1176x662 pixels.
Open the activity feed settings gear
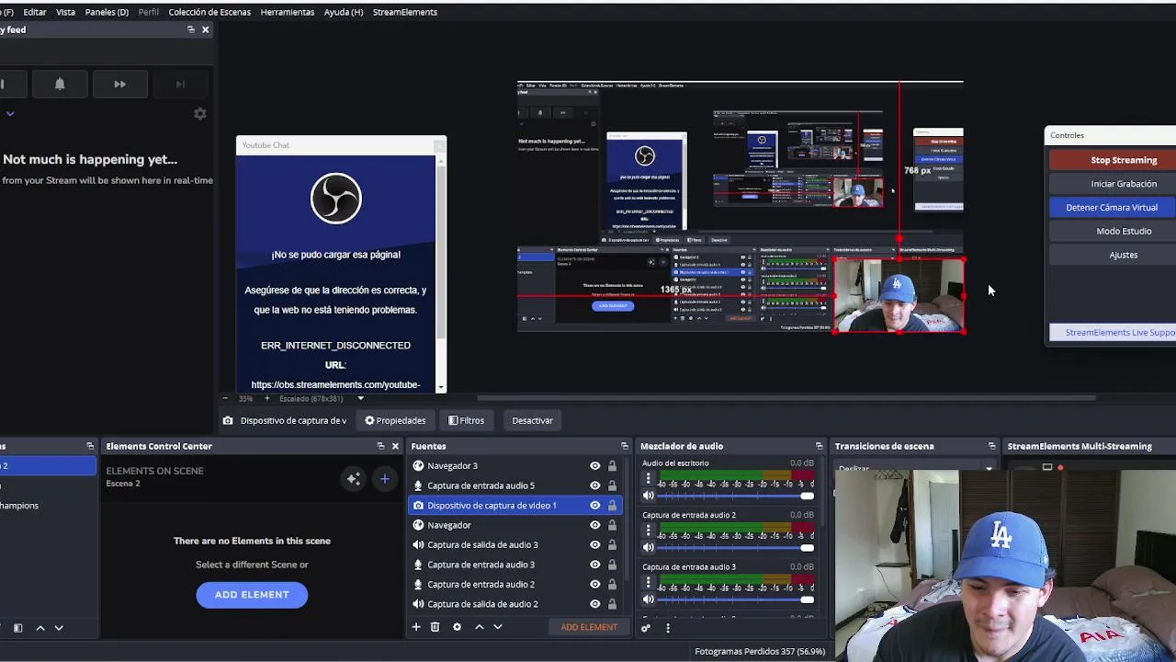click(199, 114)
